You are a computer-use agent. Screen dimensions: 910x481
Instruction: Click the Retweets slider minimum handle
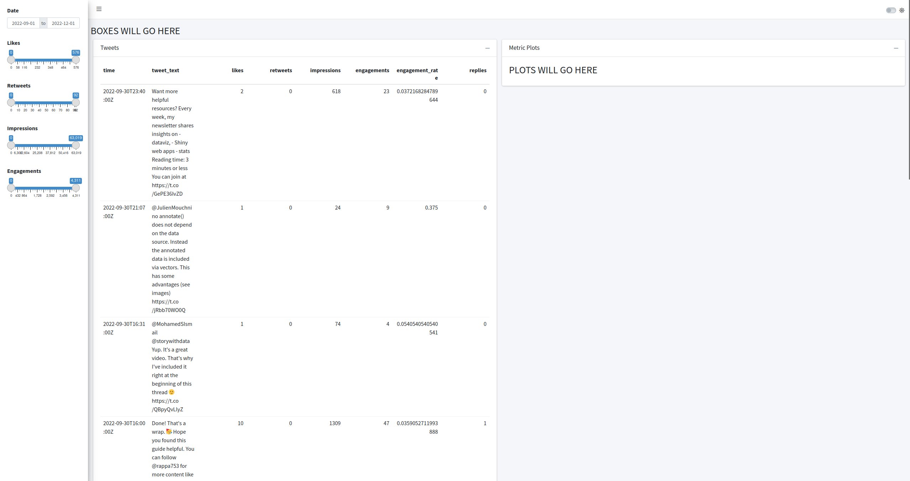11,102
